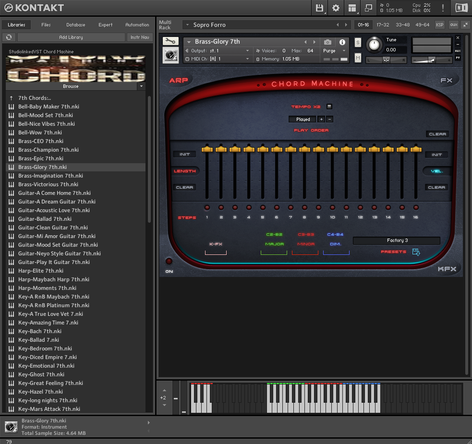Click the NI logo in top corner

[461, 8]
